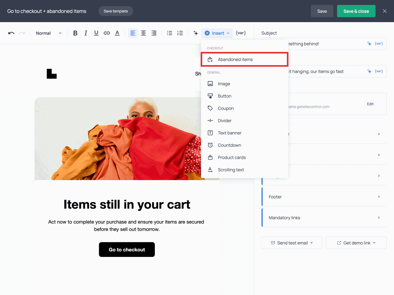Click the undo arrow icon
This screenshot has height=295, width=394.
11,33
